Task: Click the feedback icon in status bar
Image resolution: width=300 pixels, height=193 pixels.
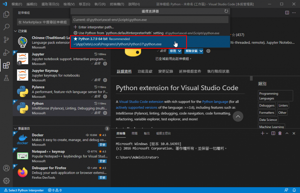Action: coord(286,190)
